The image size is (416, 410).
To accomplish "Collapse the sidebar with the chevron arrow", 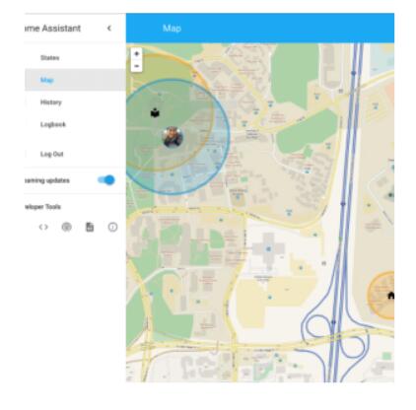I will tap(109, 29).
